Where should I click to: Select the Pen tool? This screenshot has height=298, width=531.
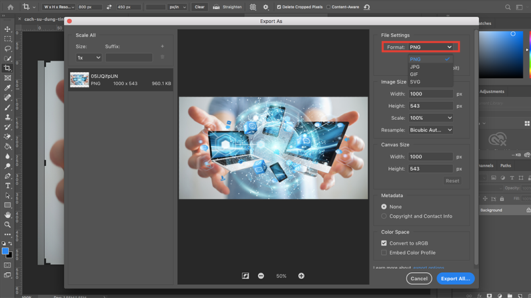7,176
